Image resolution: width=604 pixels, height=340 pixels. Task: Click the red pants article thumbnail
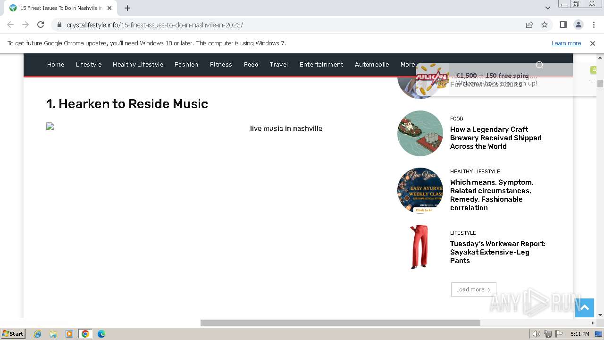pyautogui.click(x=419, y=247)
